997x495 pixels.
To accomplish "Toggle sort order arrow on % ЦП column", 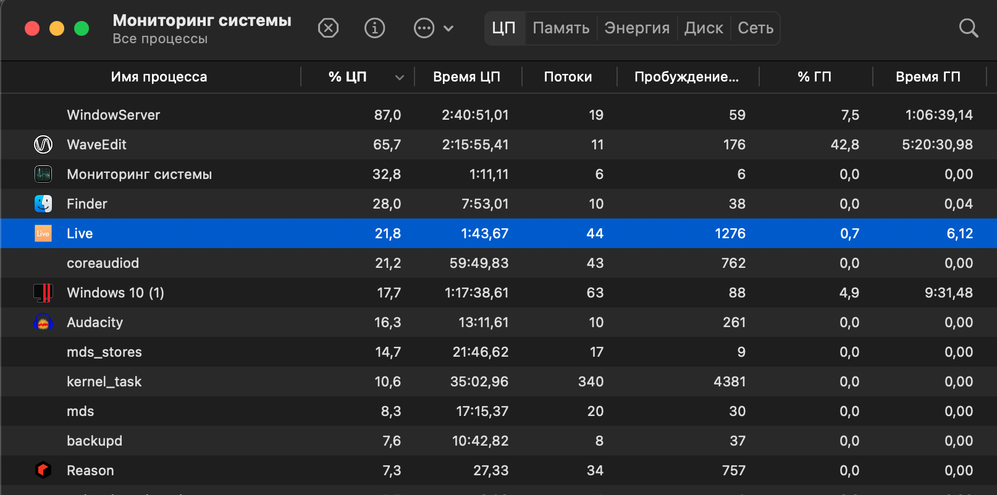I will pyautogui.click(x=400, y=77).
